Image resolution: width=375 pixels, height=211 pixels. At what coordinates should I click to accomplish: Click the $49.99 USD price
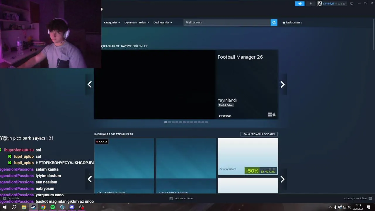(x=225, y=116)
